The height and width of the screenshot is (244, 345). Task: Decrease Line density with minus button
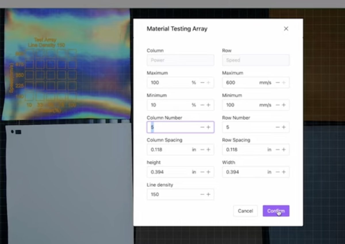[202, 194]
